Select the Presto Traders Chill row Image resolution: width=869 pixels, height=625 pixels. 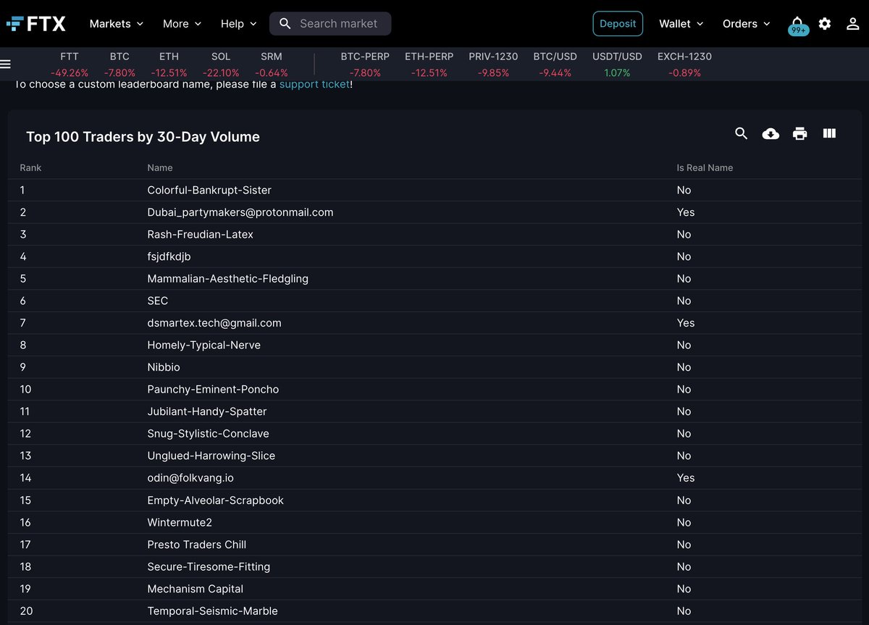(x=434, y=545)
